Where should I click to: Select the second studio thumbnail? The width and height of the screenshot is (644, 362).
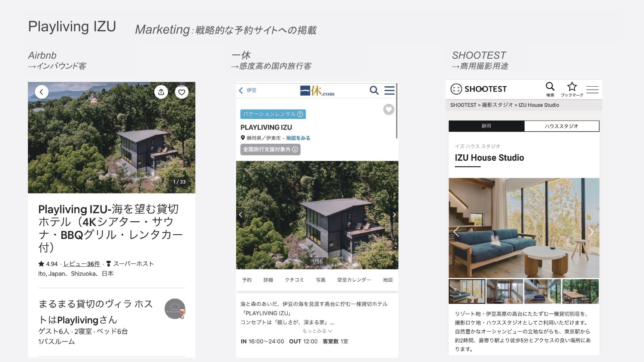505,291
